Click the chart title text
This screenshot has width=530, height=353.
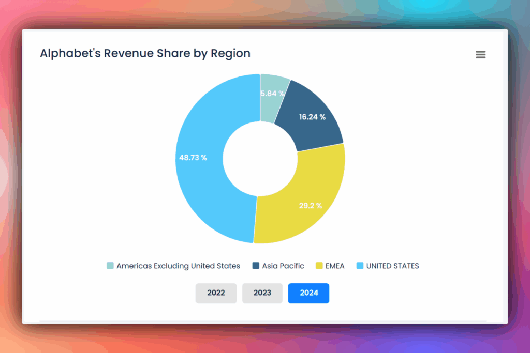[145, 53]
